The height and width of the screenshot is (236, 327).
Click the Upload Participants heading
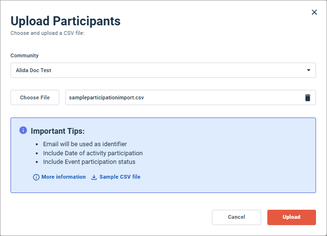(x=65, y=21)
